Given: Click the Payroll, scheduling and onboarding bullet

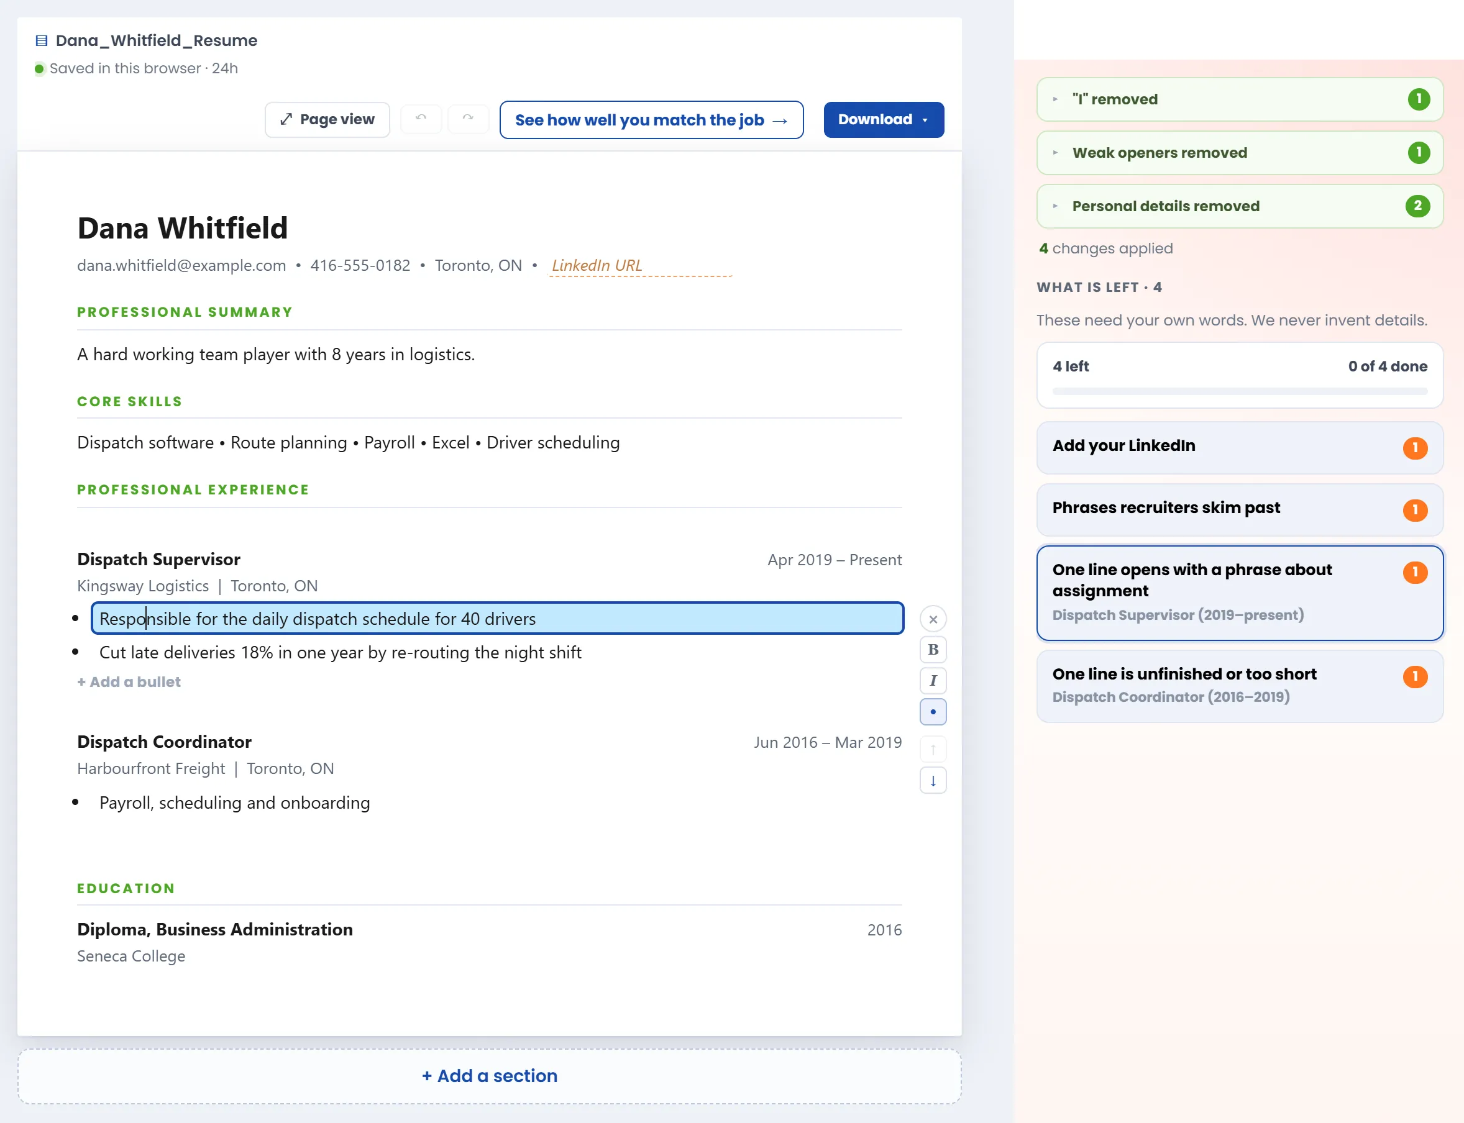Looking at the screenshot, I should [234, 803].
